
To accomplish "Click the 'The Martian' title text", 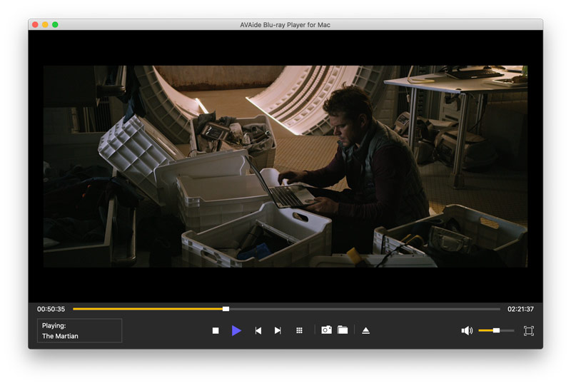I will [x=60, y=336].
